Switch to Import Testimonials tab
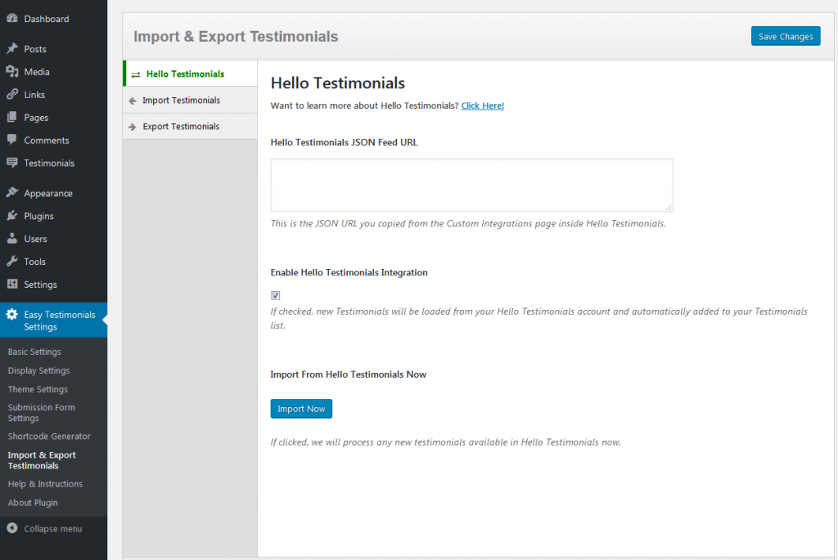 (x=181, y=101)
